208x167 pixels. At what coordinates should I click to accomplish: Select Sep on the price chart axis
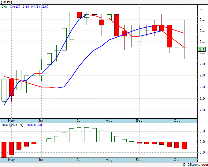coord(139,121)
